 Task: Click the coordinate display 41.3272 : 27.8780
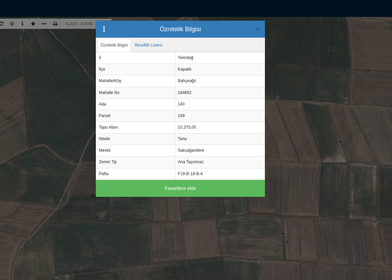(79, 24)
